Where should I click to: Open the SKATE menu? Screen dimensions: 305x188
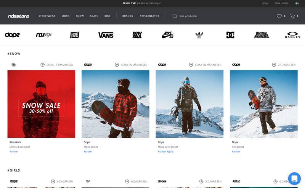tap(94, 16)
